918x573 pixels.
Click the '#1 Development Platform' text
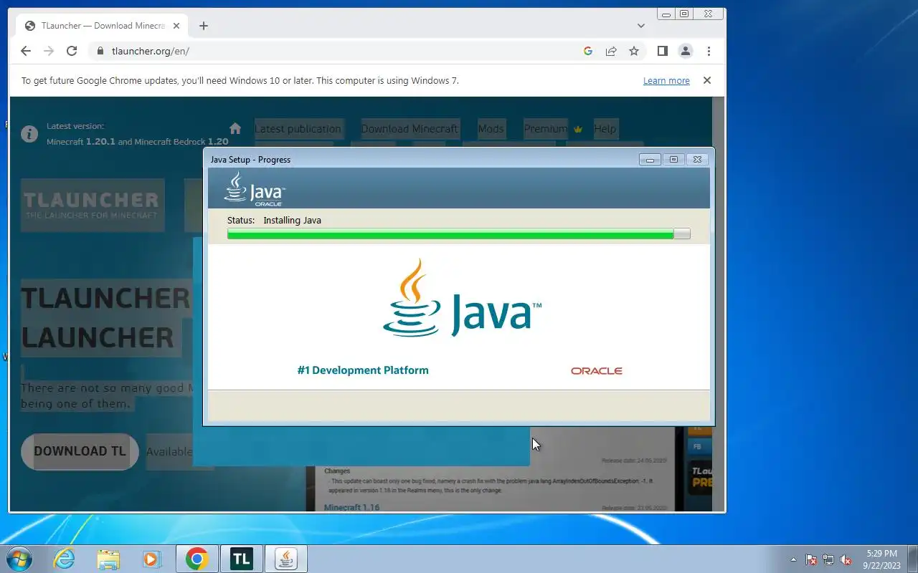click(x=363, y=370)
